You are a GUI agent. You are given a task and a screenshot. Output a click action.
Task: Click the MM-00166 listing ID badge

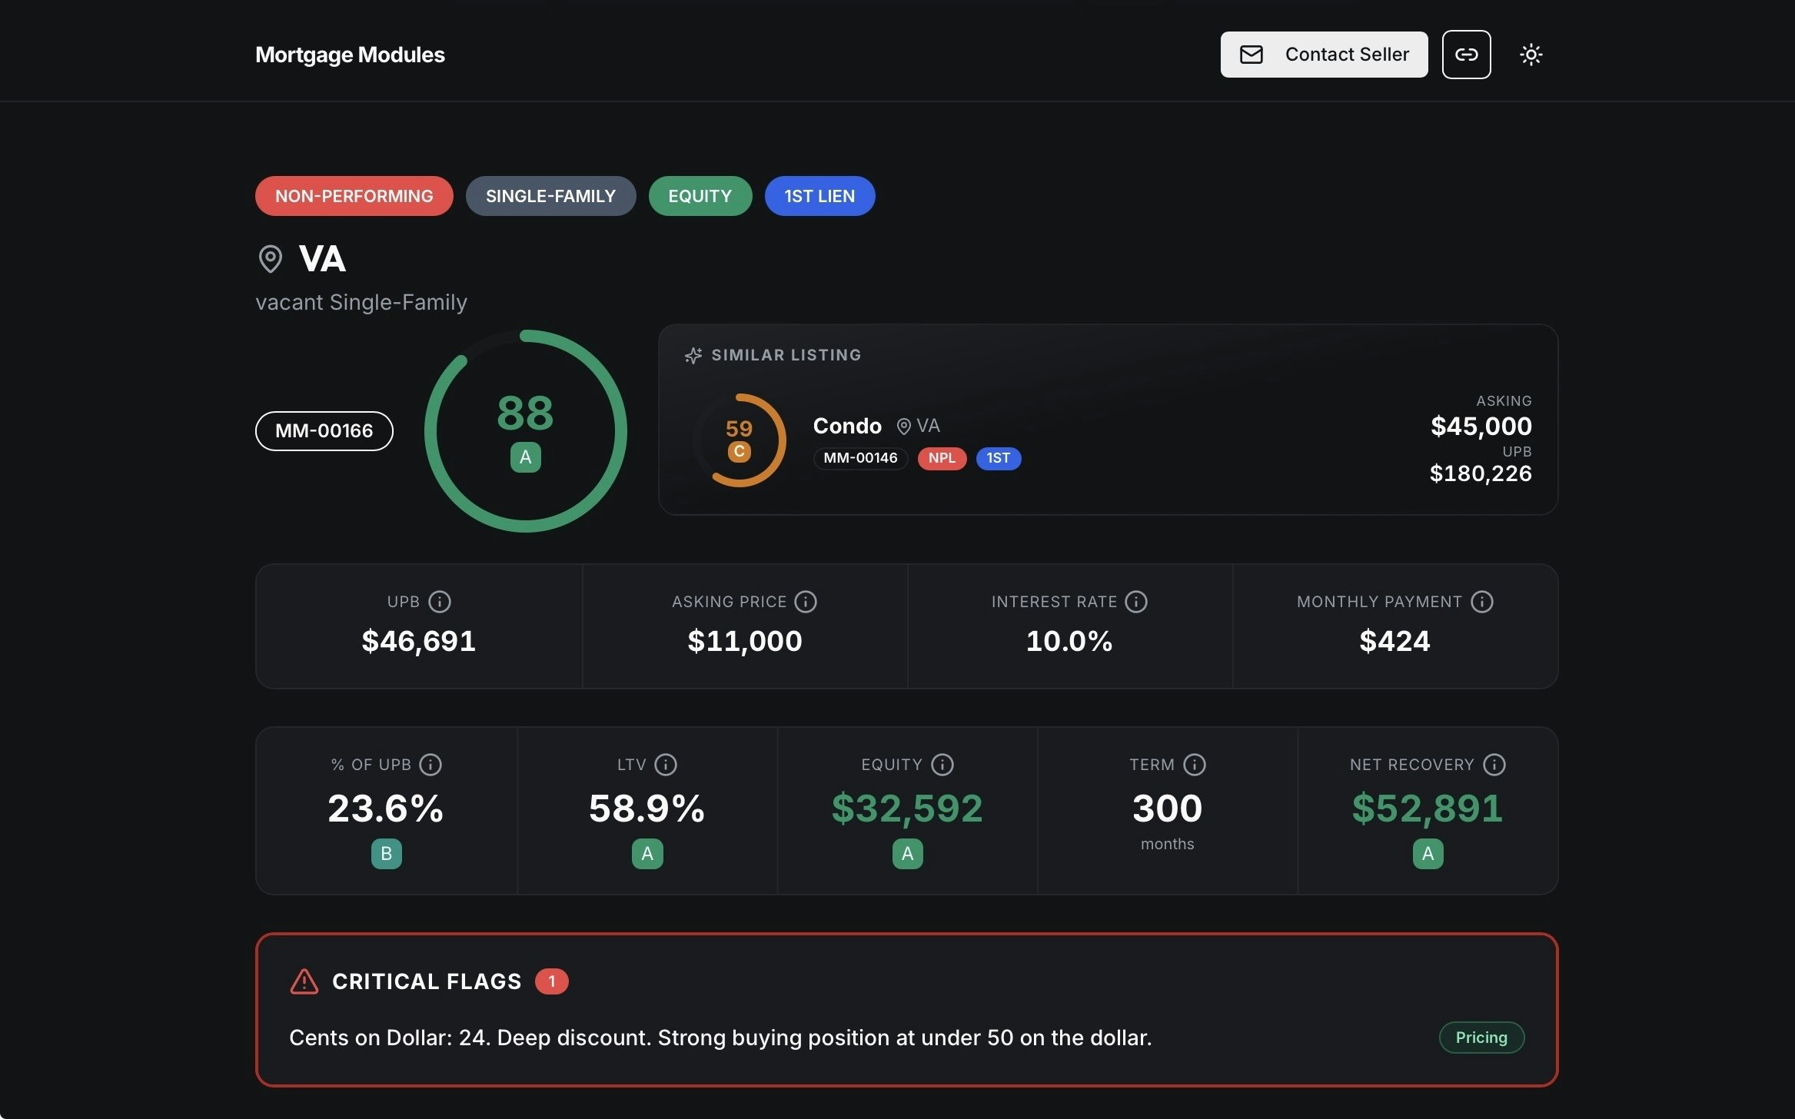pos(324,431)
